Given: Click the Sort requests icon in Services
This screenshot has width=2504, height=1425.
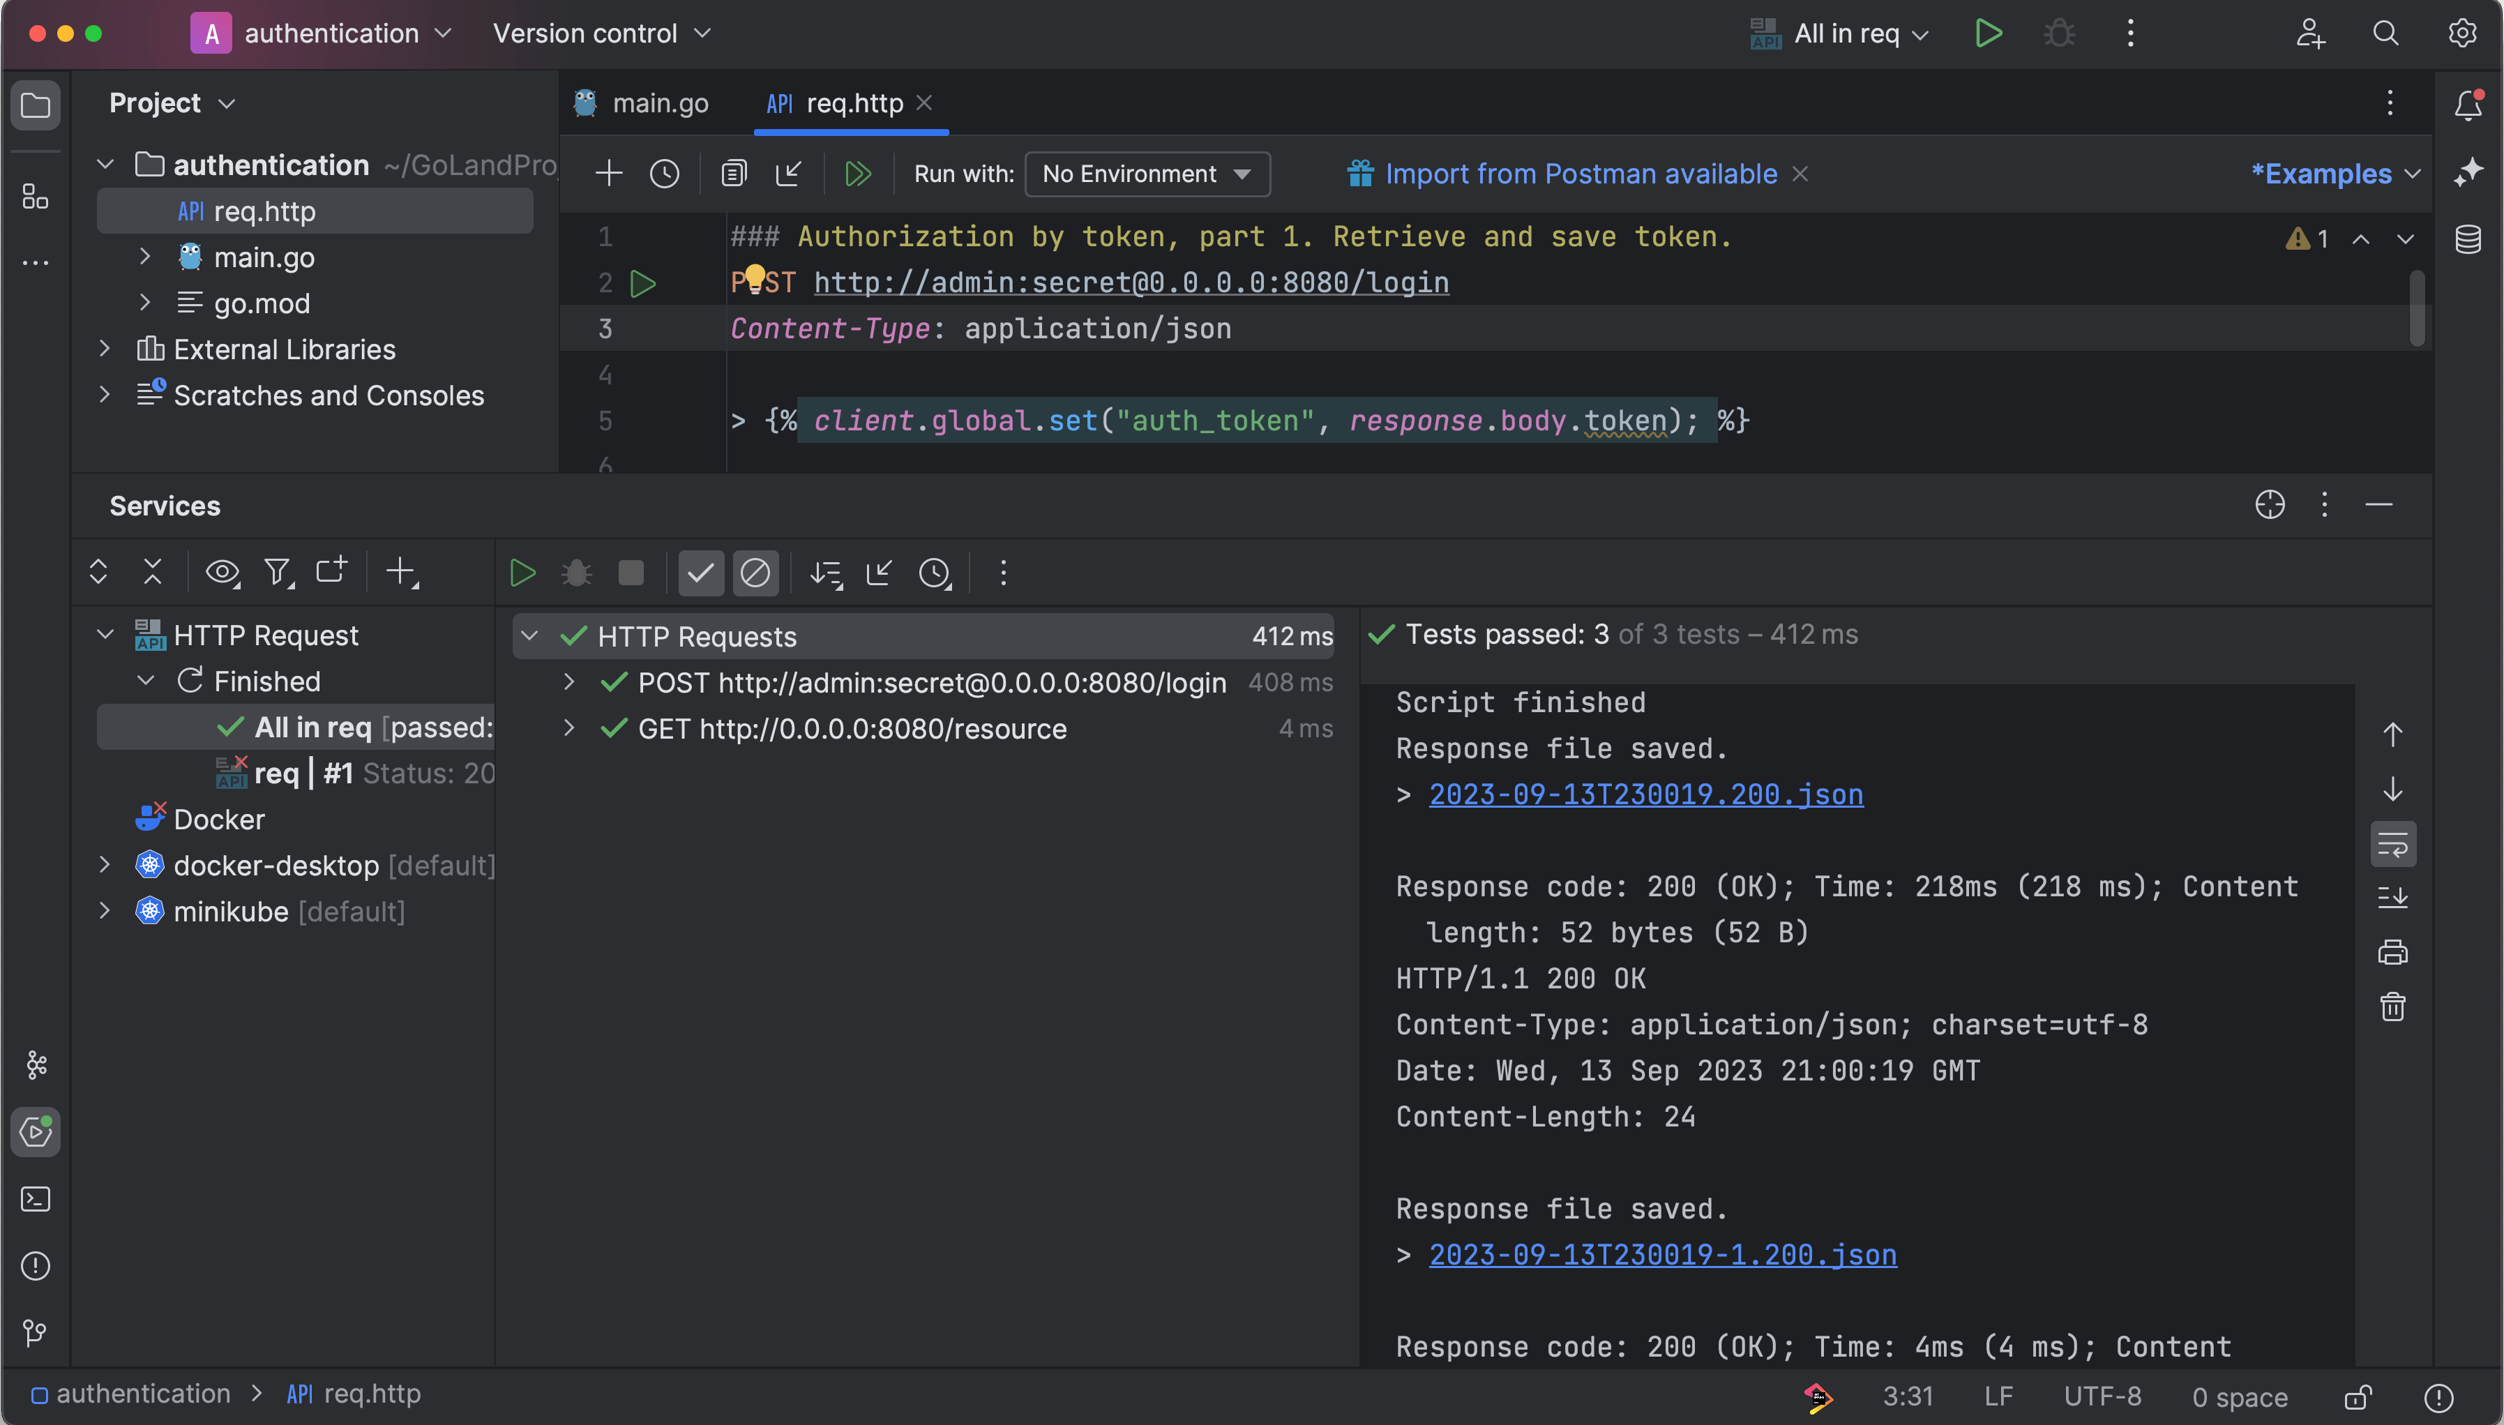Looking at the screenshot, I should pyautogui.click(x=826, y=573).
